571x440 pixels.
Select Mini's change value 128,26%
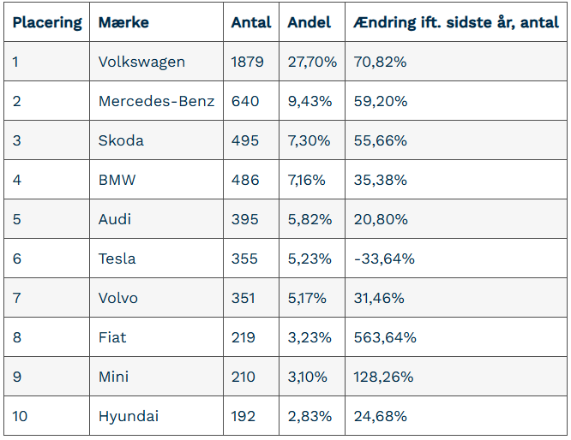(x=383, y=377)
